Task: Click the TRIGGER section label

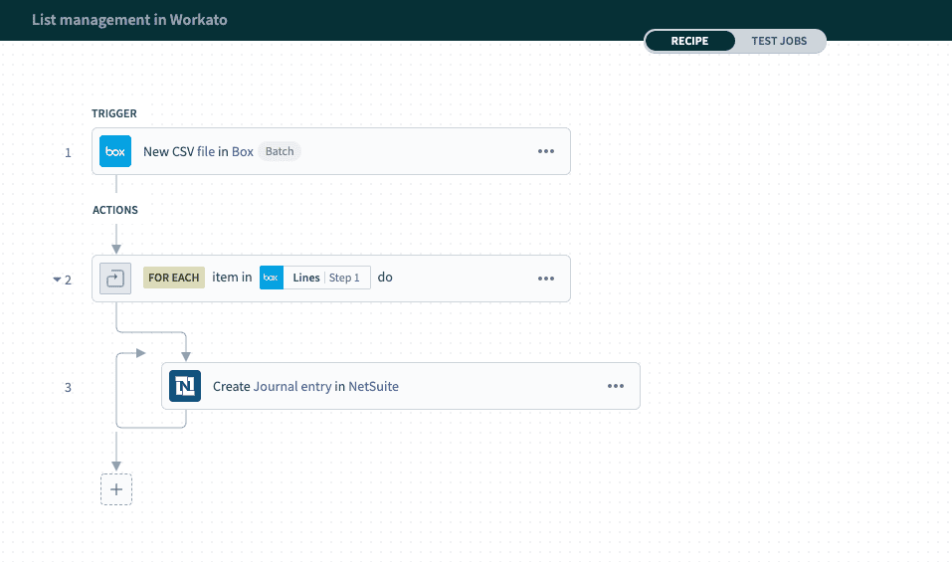Action: click(x=114, y=113)
